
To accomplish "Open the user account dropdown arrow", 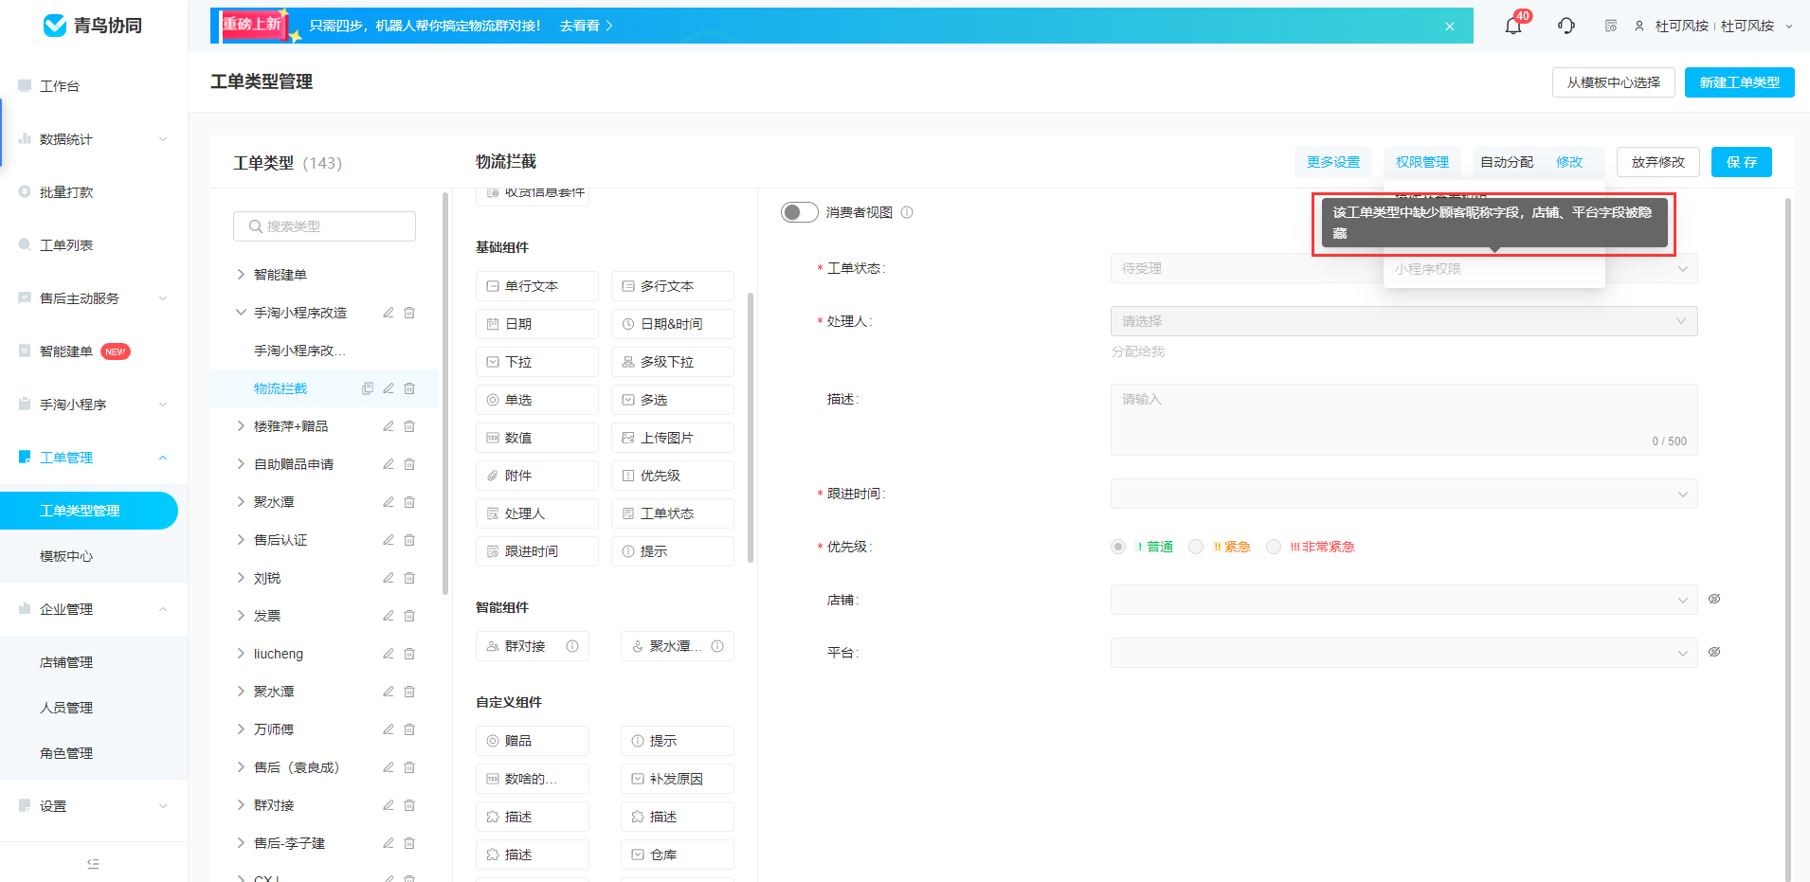I will [1789, 27].
